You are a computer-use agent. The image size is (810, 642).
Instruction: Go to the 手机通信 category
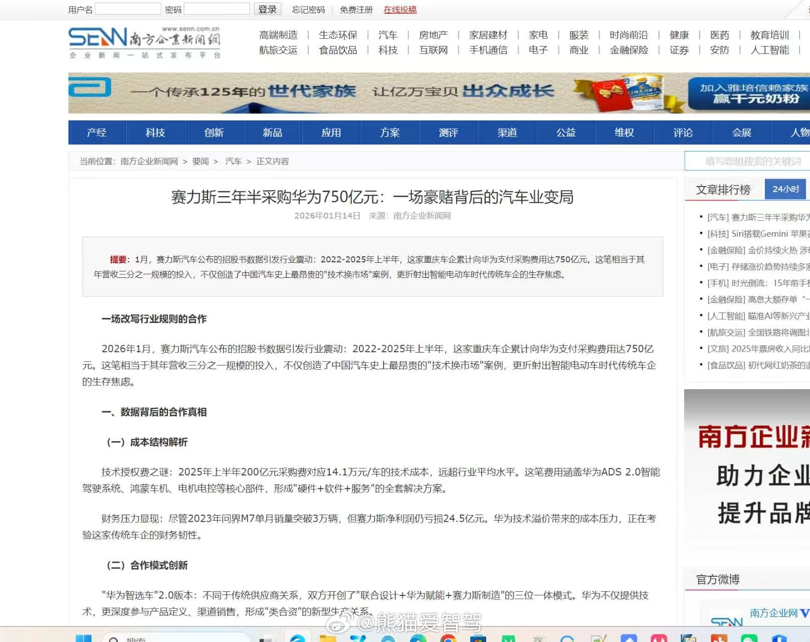(x=488, y=50)
